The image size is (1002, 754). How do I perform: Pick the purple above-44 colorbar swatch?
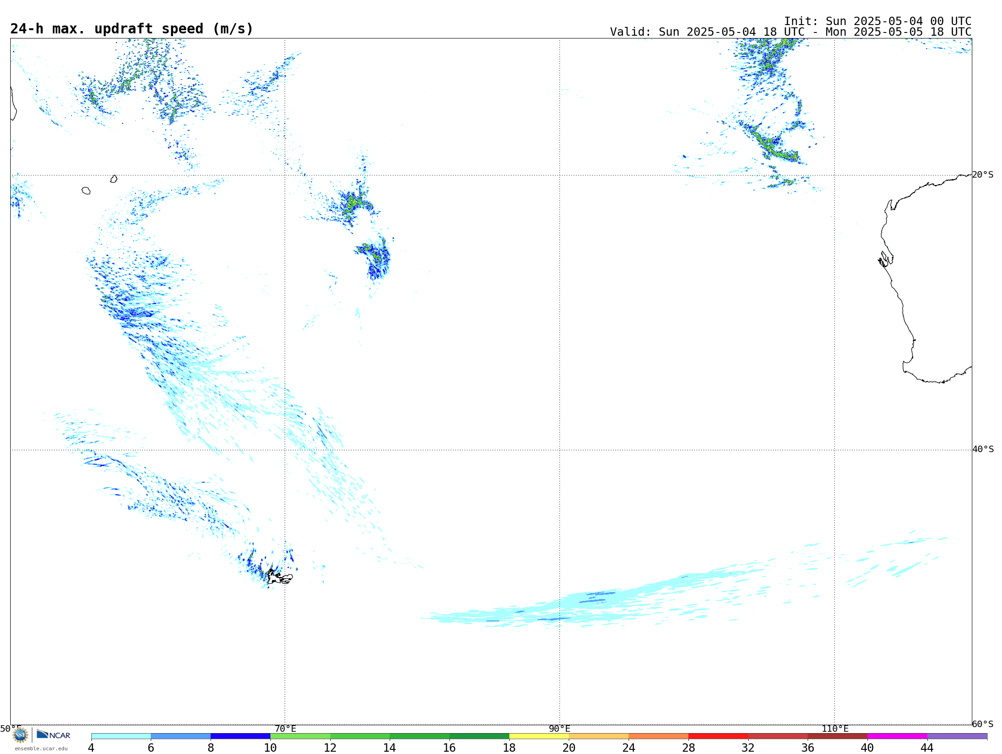[957, 736]
